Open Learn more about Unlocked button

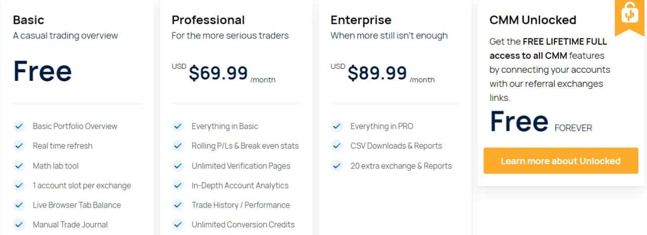click(x=561, y=161)
